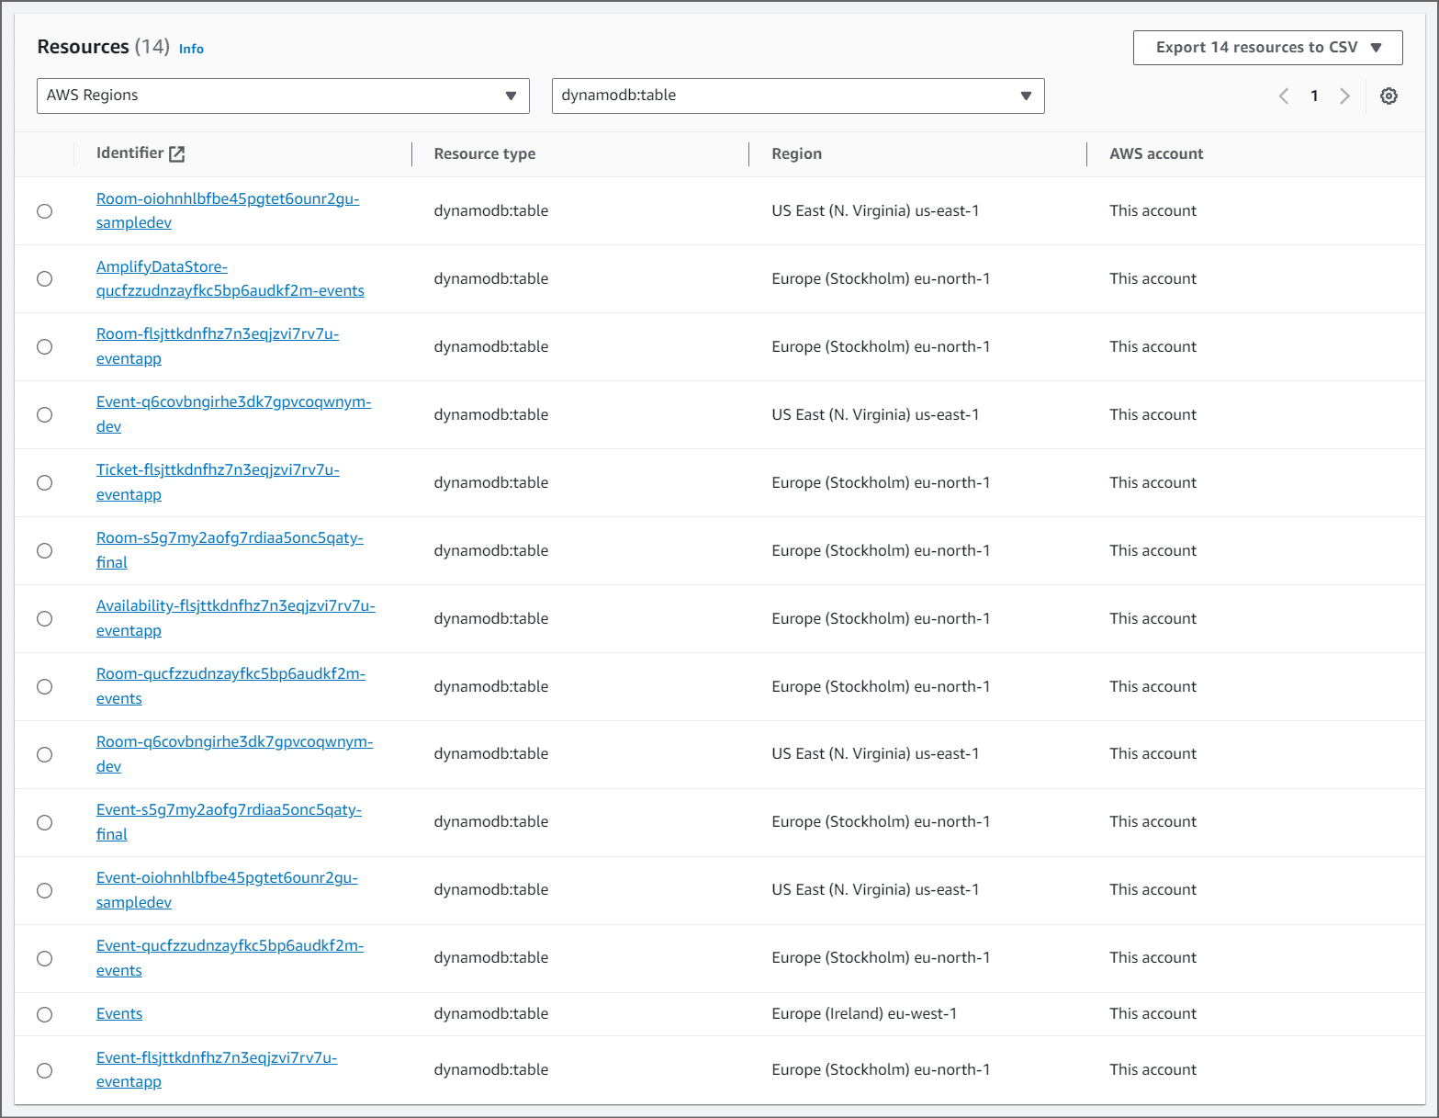Viewport: 1439px width, 1118px height.
Task: Select radio for AmplifyDataStore events table
Action: click(x=44, y=279)
